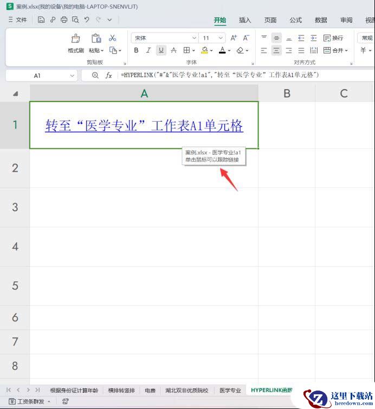Click the Print icon in quick toolbar
This screenshot has height=409, width=375.
tap(64, 20)
